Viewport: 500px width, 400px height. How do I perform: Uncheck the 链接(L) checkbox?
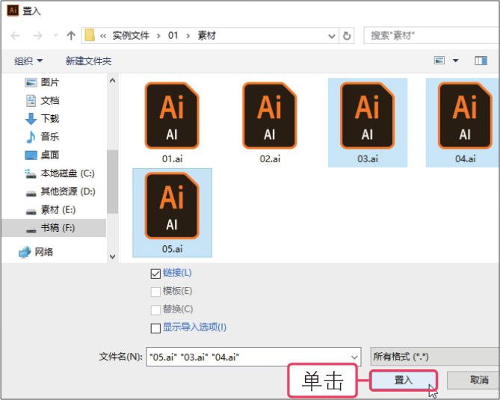click(156, 273)
